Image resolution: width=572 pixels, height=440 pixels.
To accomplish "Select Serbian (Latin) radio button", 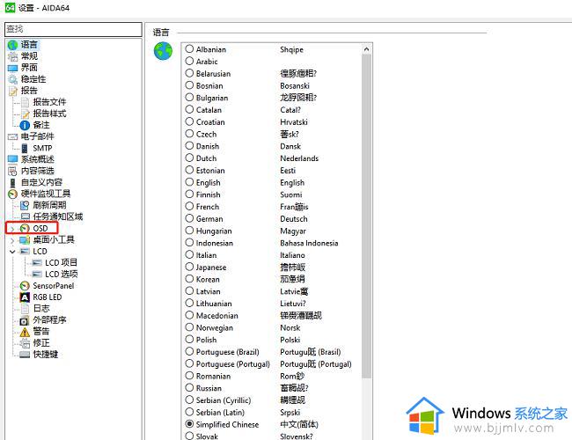I will pos(189,412).
